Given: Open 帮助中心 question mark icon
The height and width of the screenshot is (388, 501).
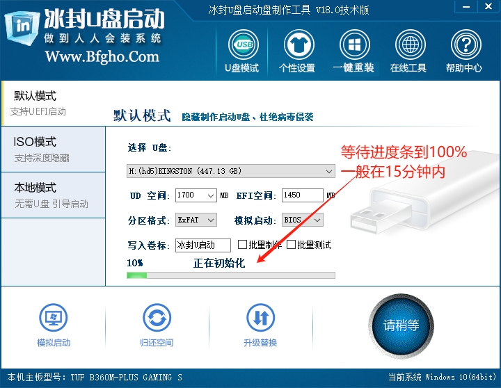Looking at the screenshot, I should [466, 45].
